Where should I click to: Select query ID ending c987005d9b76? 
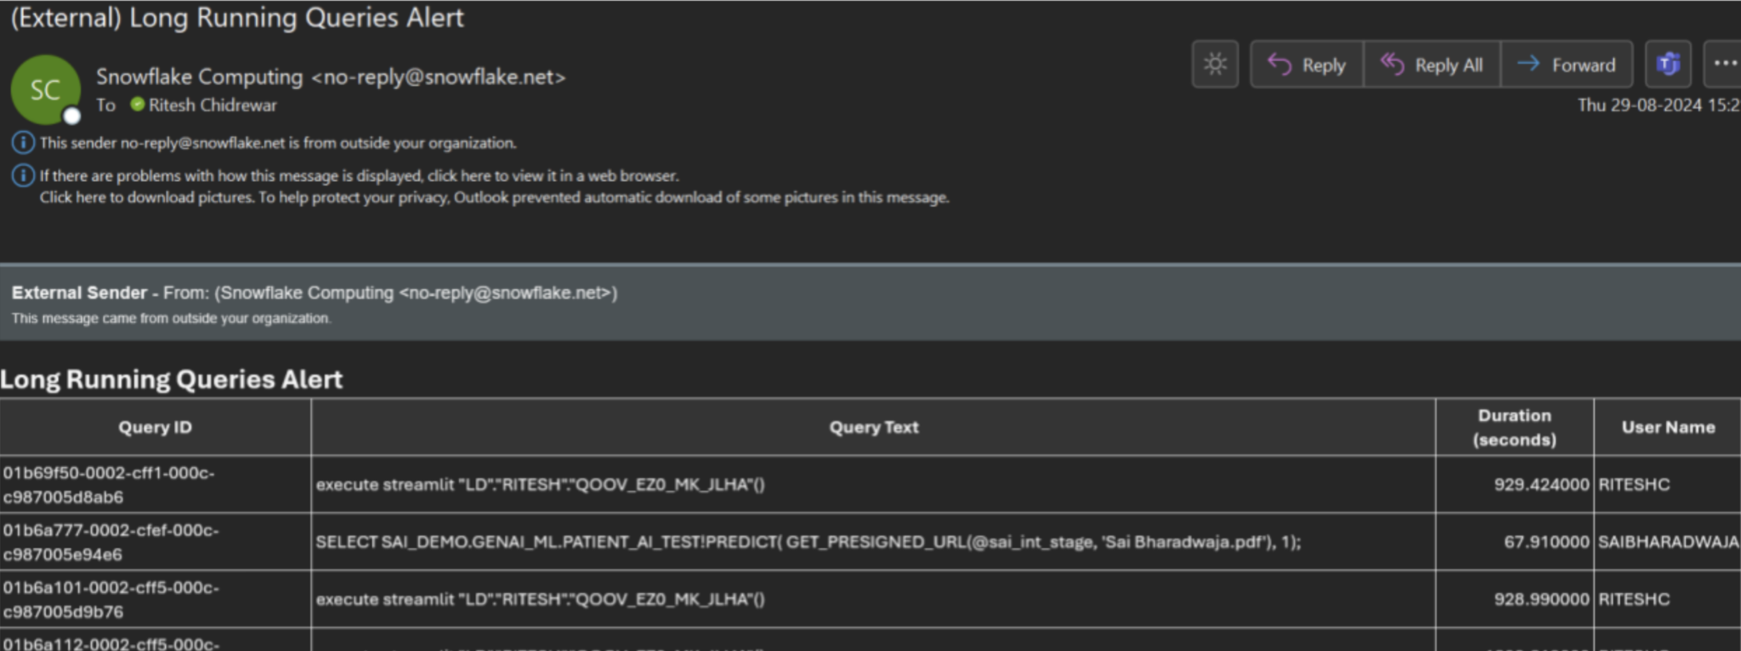point(111,599)
